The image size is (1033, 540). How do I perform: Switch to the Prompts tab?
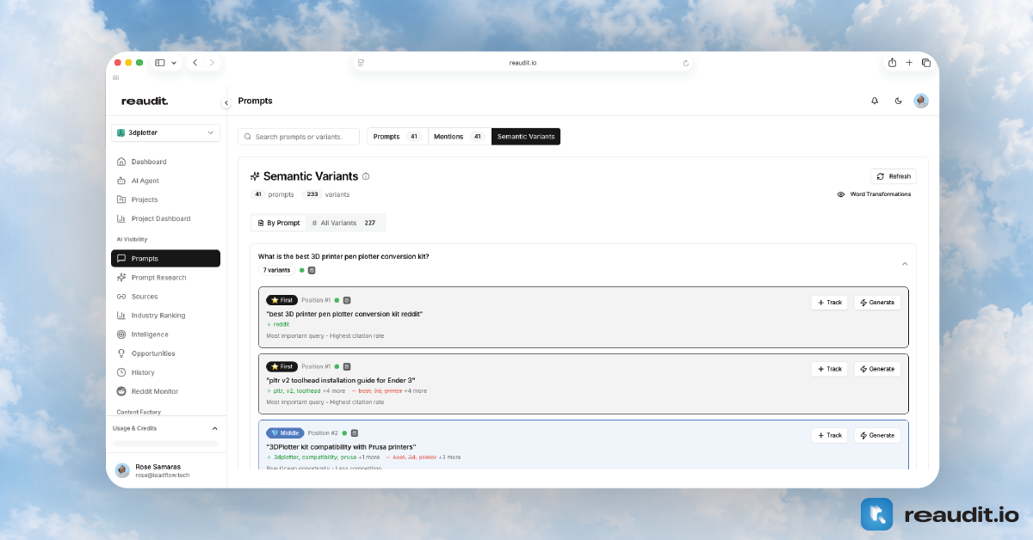tap(398, 137)
